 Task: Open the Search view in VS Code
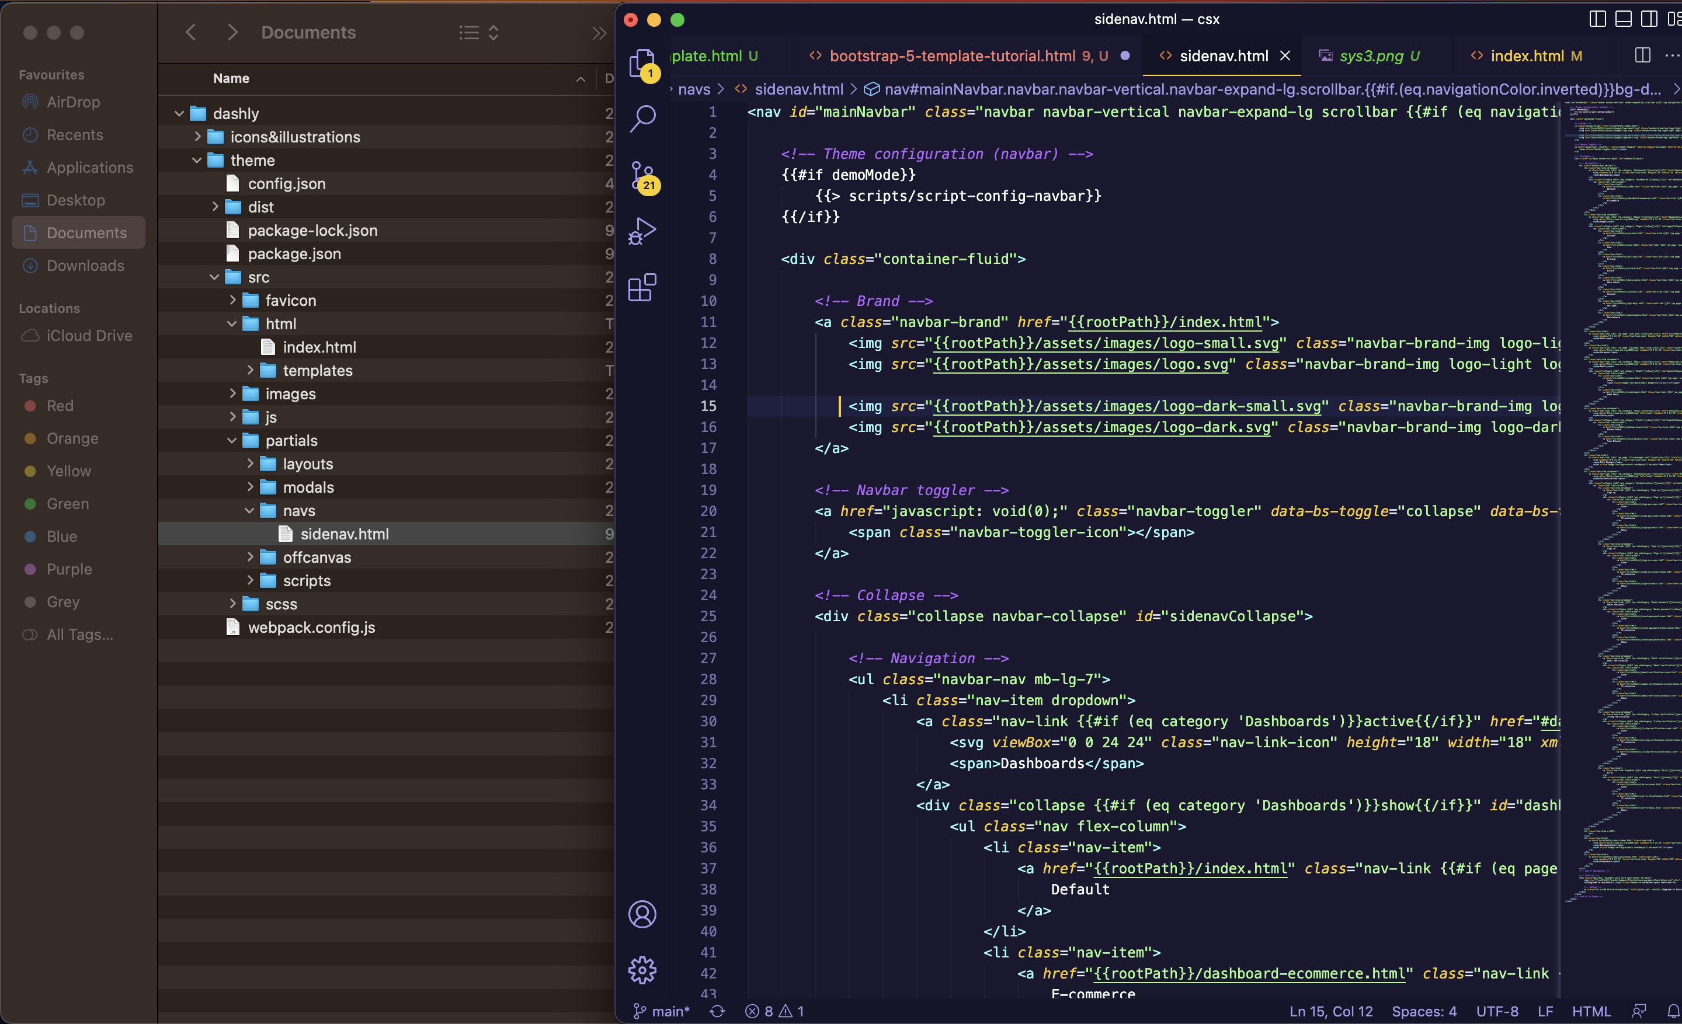coord(642,119)
